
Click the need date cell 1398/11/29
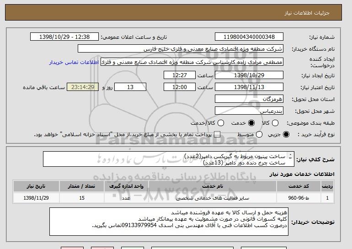tap(36, 198)
